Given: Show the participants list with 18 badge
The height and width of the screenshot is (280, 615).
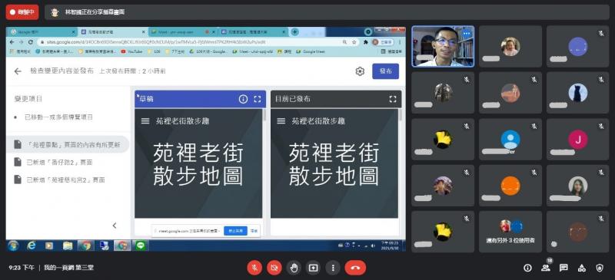Looking at the screenshot, I should coord(546,268).
